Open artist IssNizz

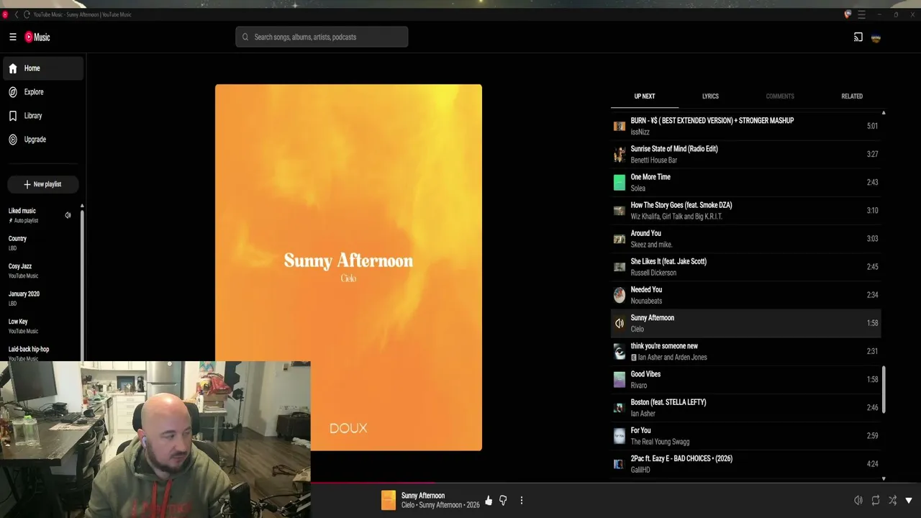click(x=640, y=132)
